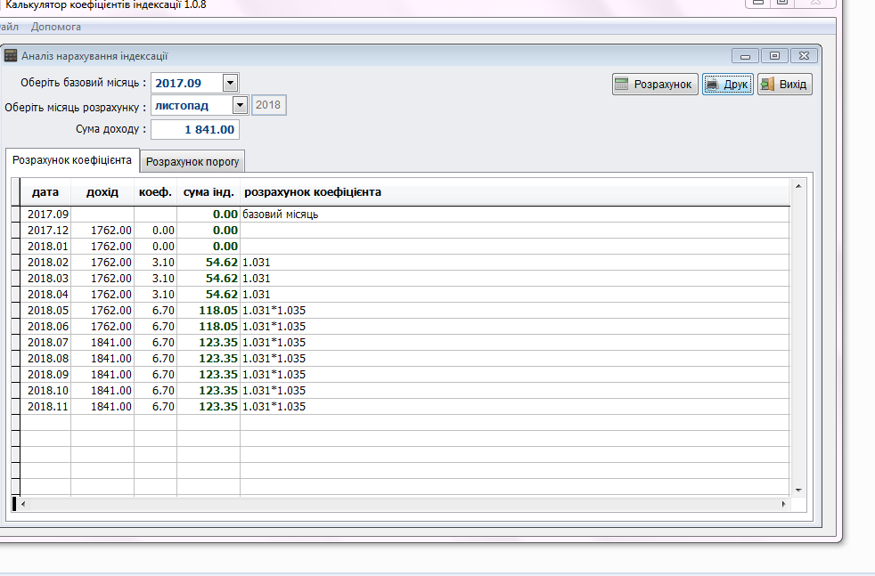875x576 pixels.
Task: Select the date cell 2018.07
Action: click(x=45, y=343)
